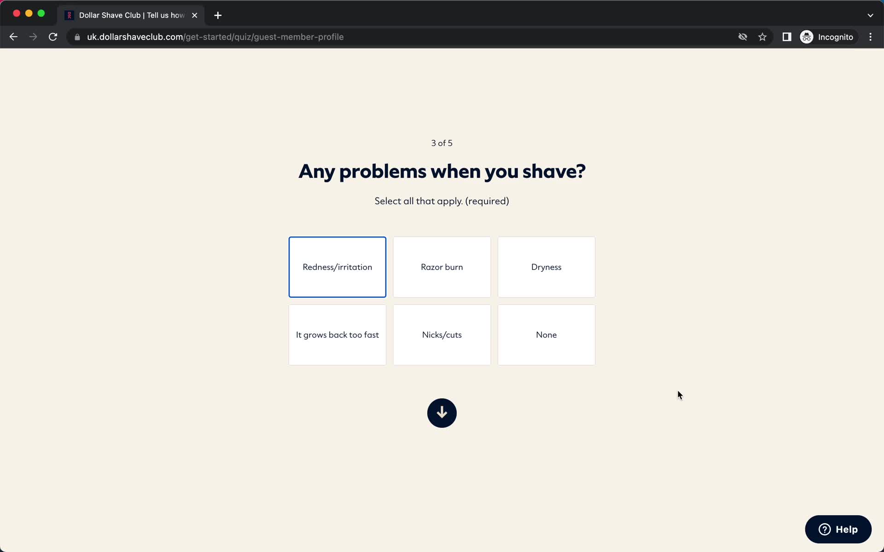Select None shaving problem option
Image resolution: width=884 pixels, height=552 pixels.
(546, 334)
